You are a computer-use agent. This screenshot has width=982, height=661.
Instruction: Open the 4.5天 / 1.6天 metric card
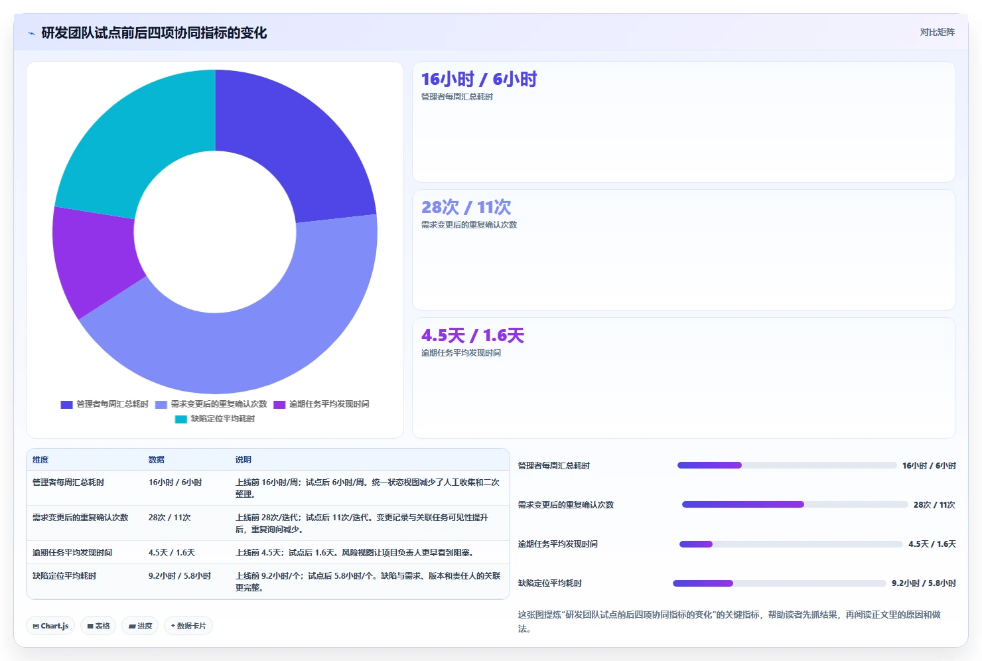tap(683, 378)
